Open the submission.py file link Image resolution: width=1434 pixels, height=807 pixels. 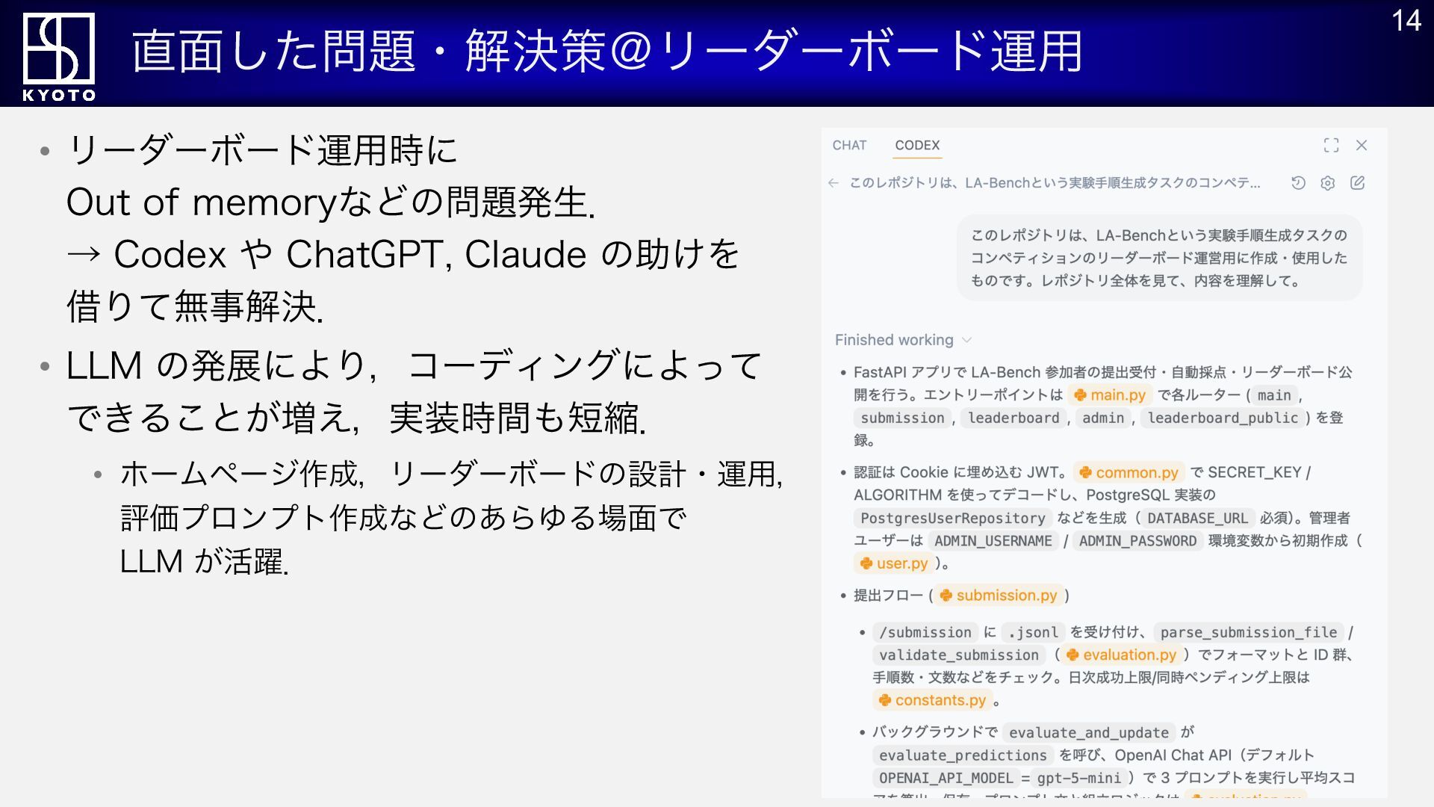(x=999, y=596)
